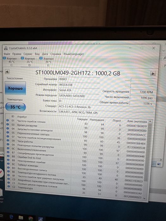
Task: Select disk E: status tab at 39 °C
Action: click(47, 62)
